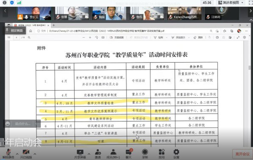Open the 成员(99+) members list

pos(113,154)
